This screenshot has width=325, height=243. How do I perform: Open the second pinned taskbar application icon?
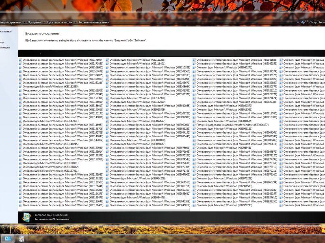pos(21,239)
